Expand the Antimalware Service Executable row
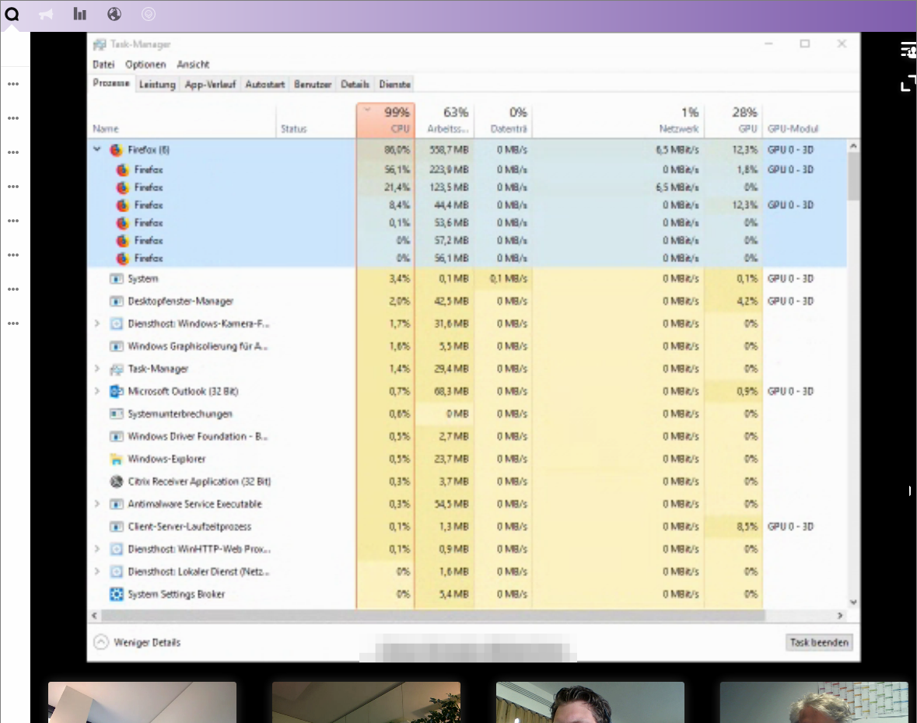 pos(97,504)
